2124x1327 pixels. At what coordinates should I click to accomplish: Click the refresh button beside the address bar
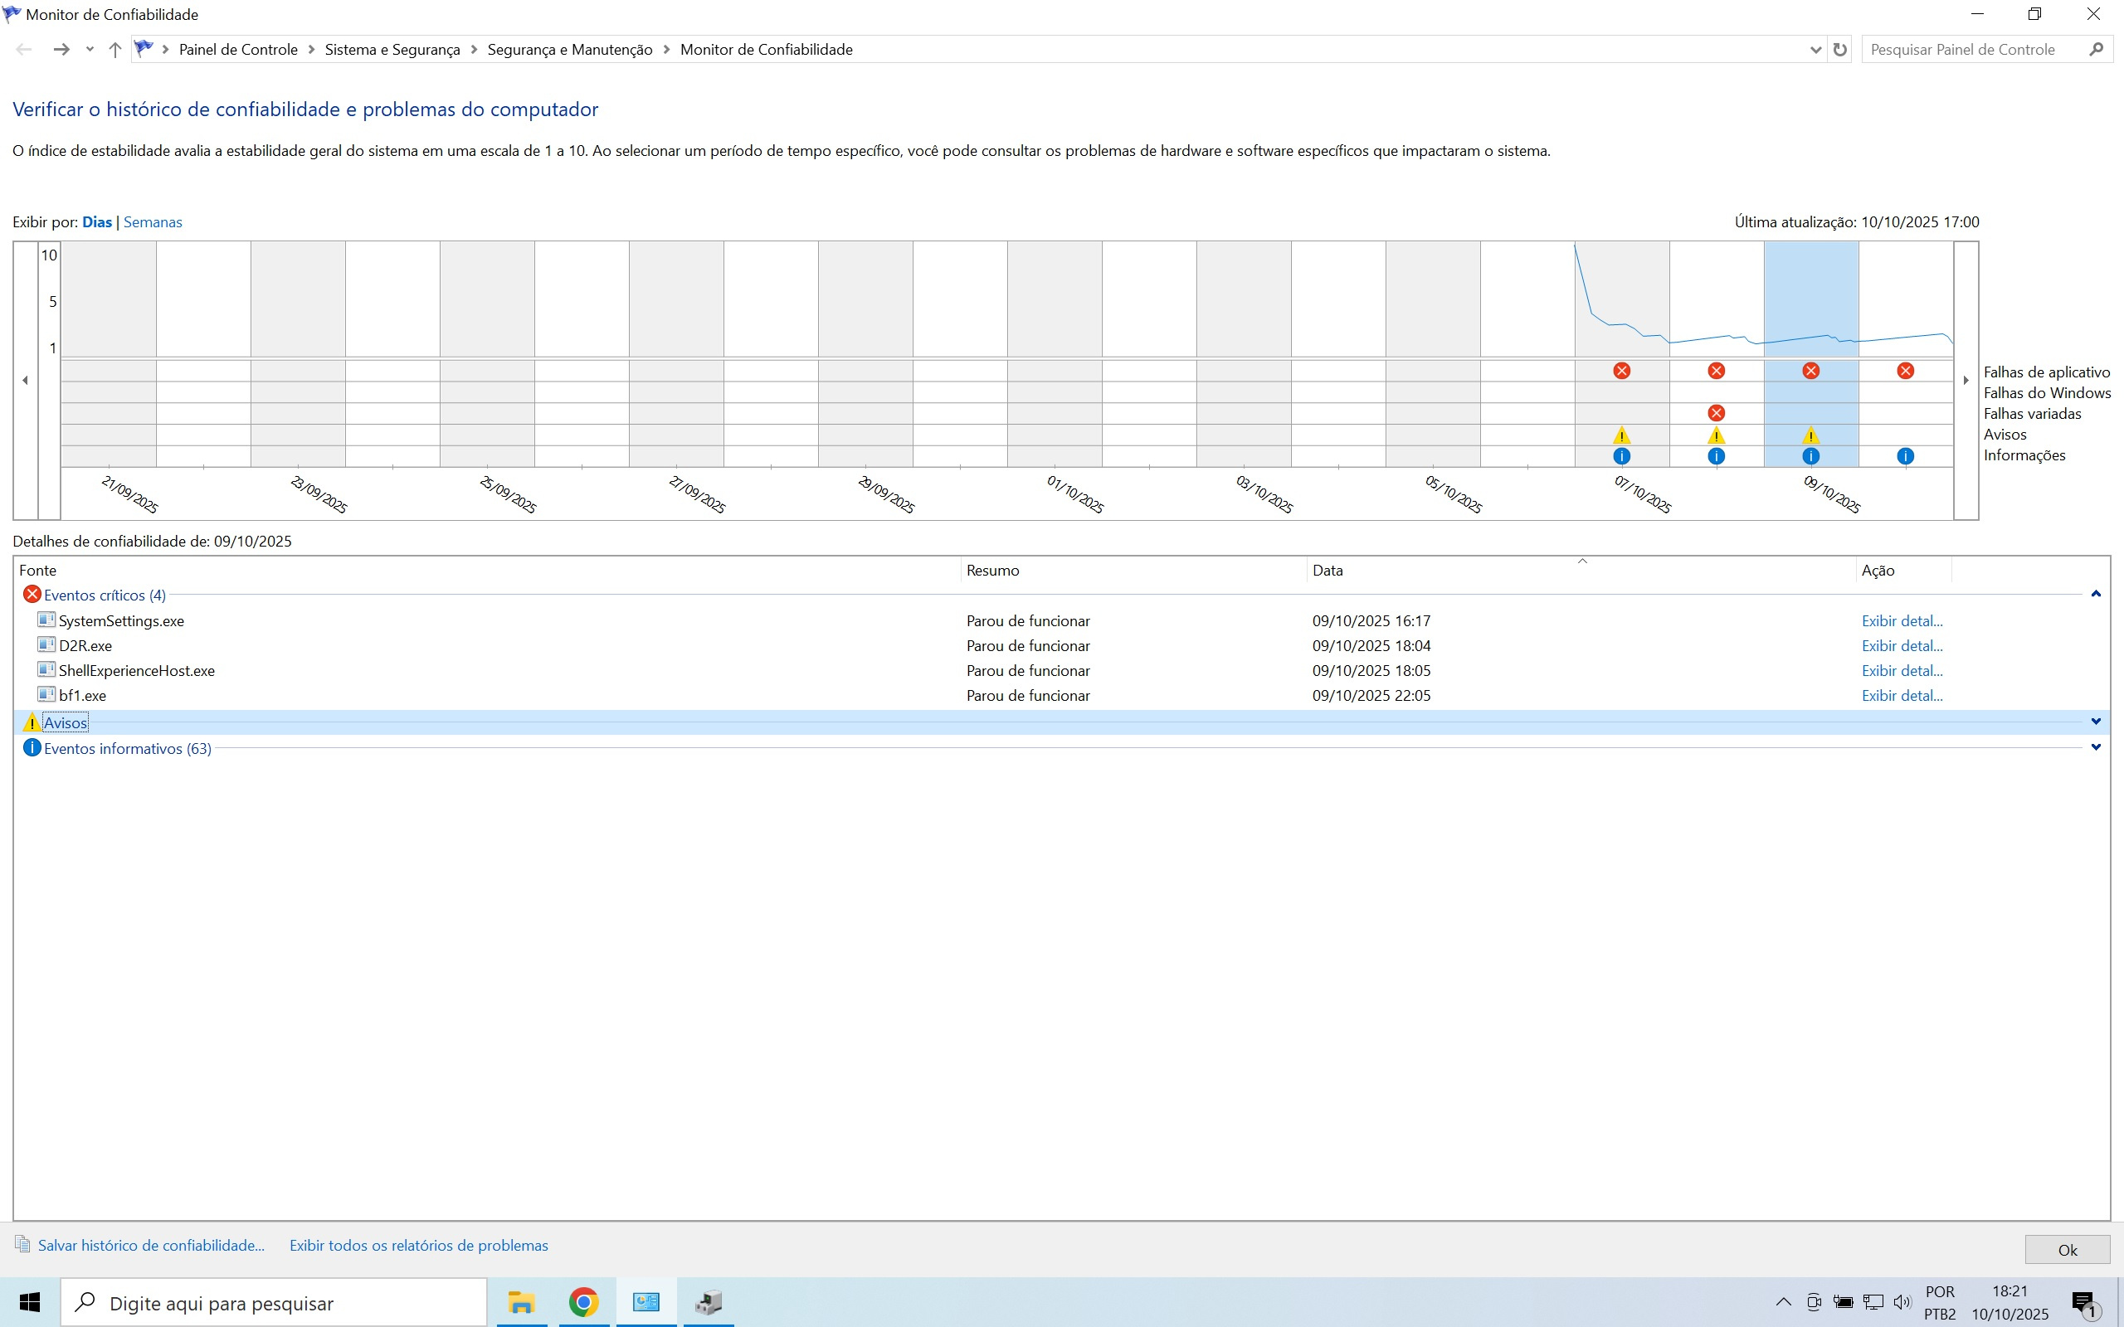[x=1839, y=50]
